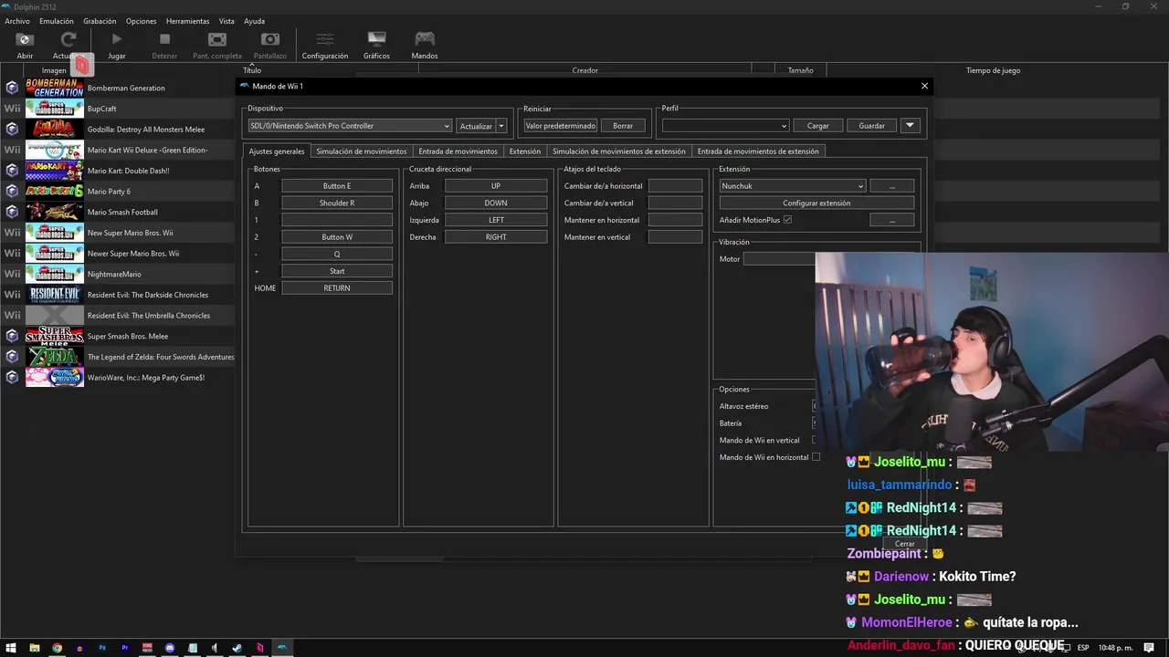This screenshot has height=657, width=1169.
Task: Click the Abrir open-file toolbar icon
Action: pyautogui.click(x=25, y=39)
